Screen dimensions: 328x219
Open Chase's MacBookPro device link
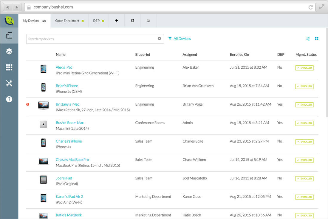tap(72, 160)
